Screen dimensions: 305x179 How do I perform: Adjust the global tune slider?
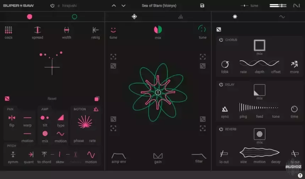pyautogui.click(x=244, y=6)
